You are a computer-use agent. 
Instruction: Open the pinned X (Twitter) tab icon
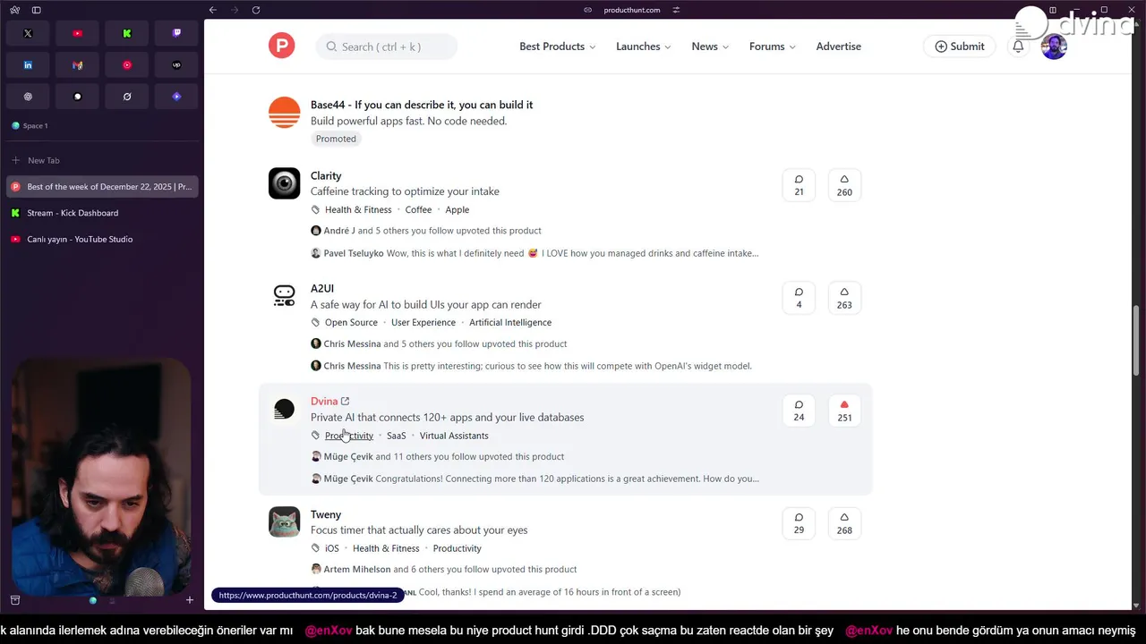pyautogui.click(x=28, y=33)
